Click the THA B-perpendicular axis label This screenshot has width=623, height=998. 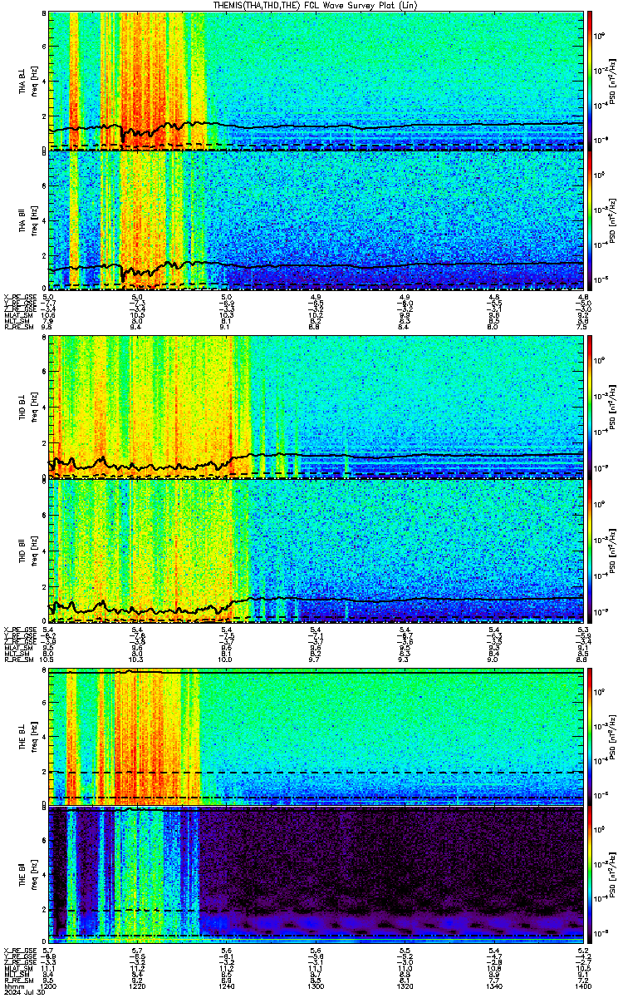22,82
